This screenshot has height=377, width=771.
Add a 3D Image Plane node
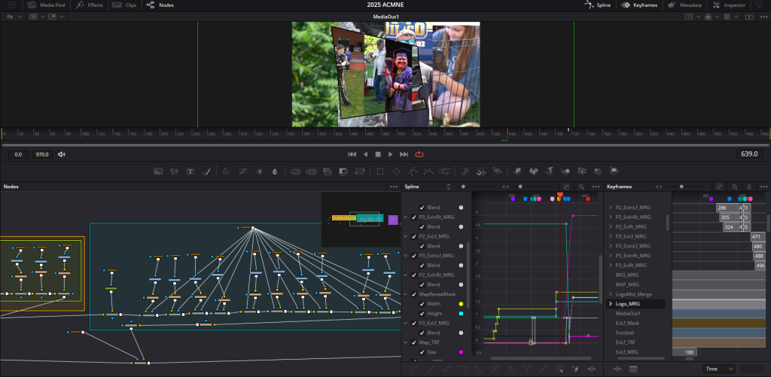(x=517, y=172)
